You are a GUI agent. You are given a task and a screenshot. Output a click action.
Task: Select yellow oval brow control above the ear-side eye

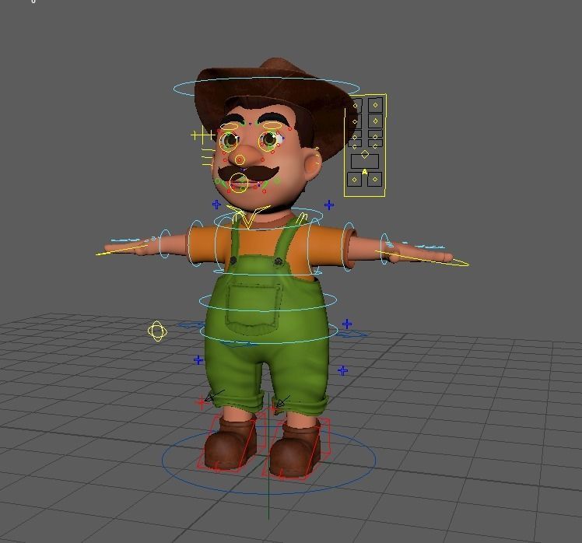click(273, 126)
